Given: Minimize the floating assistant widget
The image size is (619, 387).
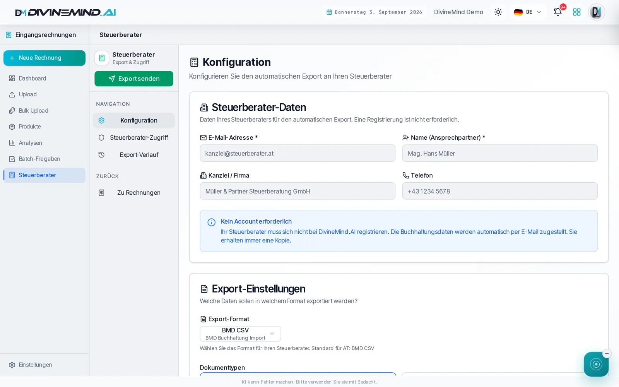Looking at the screenshot, I should tap(607, 353).
